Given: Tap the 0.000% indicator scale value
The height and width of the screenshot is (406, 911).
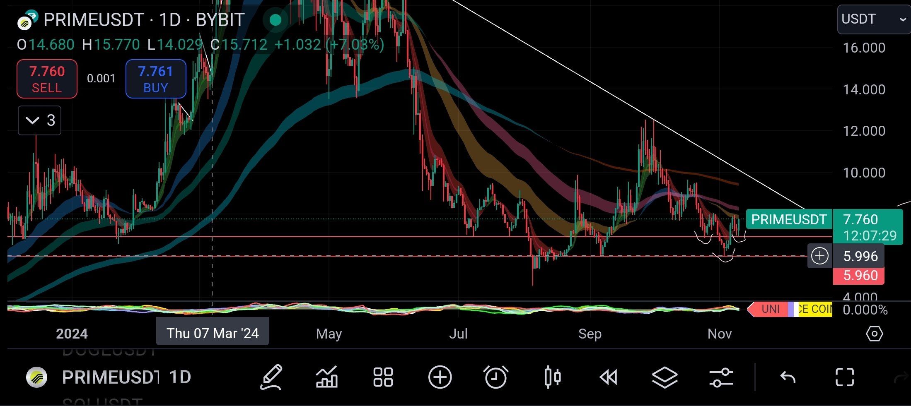Looking at the screenshot, I should point(865,310).
